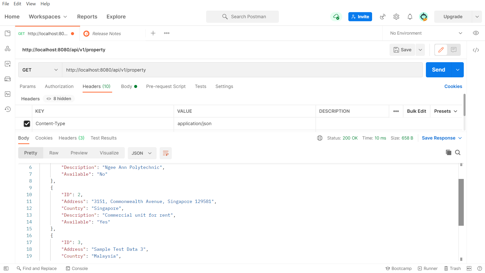Click the response body scrollbar thumb
The height and width of the screenshot is (273, 485).
click(461, 202)
